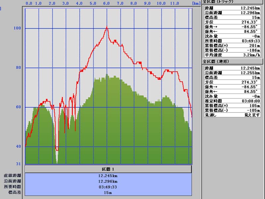The height and width of the screenshot is (199, 265).
Task: Click the 累積標高(-) -105m row
Action: [x=231, y=110]
